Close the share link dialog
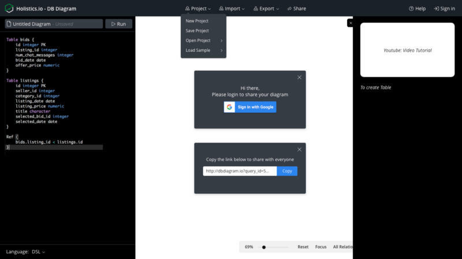 pos(299,149)
